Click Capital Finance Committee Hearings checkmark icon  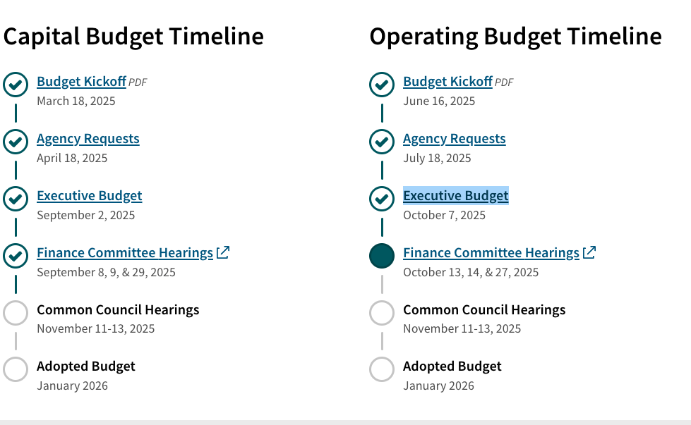[x=16, y=255]
